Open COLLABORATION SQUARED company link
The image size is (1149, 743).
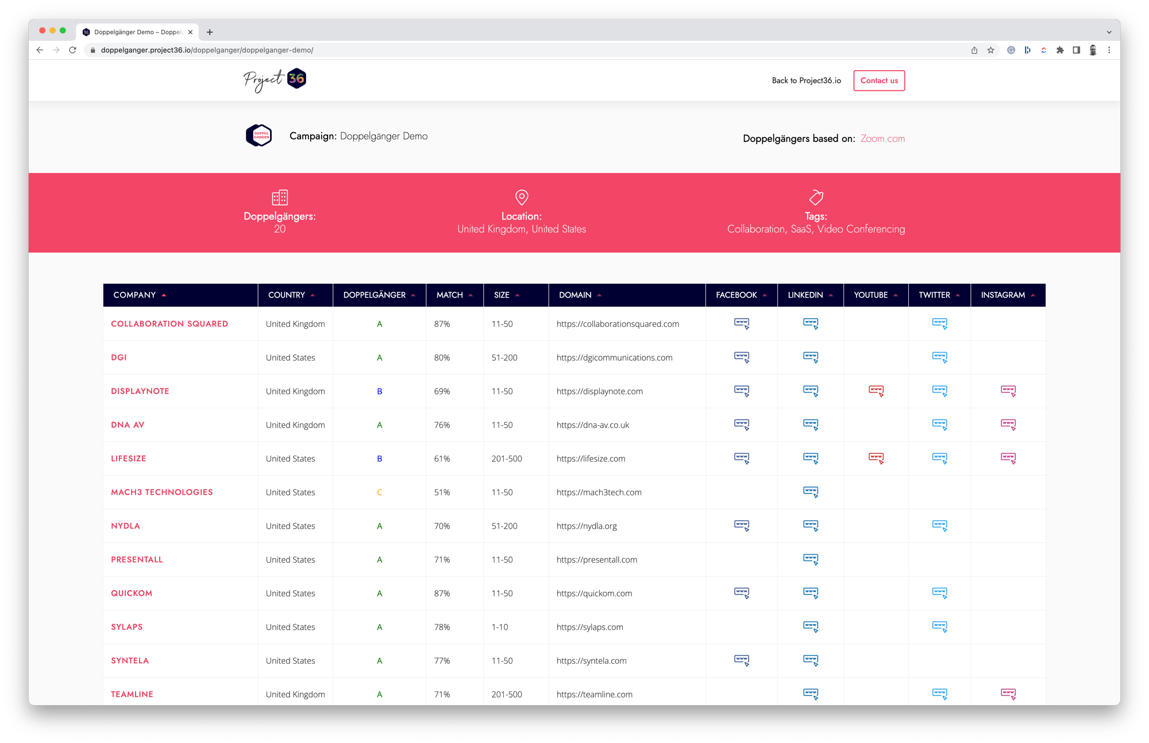click(169, 324)
